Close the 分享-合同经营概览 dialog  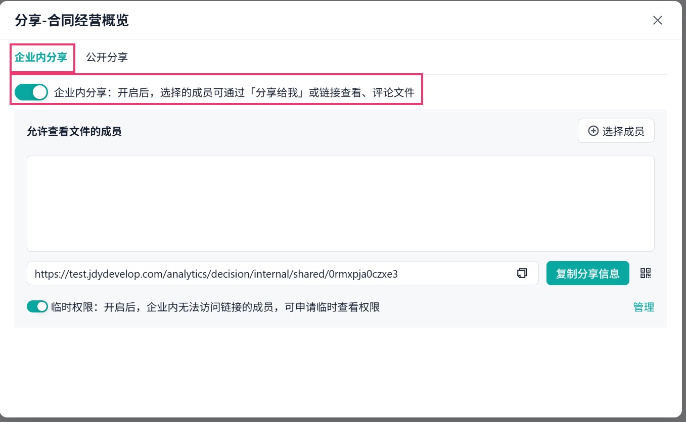coord(657,20)
